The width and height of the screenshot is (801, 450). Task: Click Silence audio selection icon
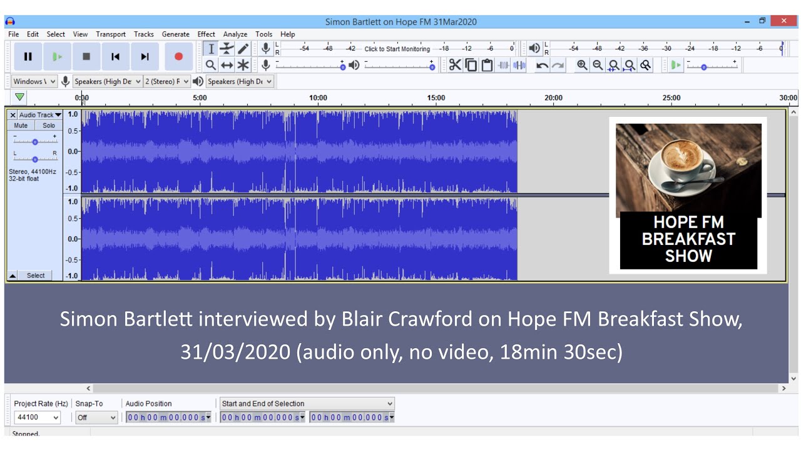pyautogui.click(x=519, y=65)
